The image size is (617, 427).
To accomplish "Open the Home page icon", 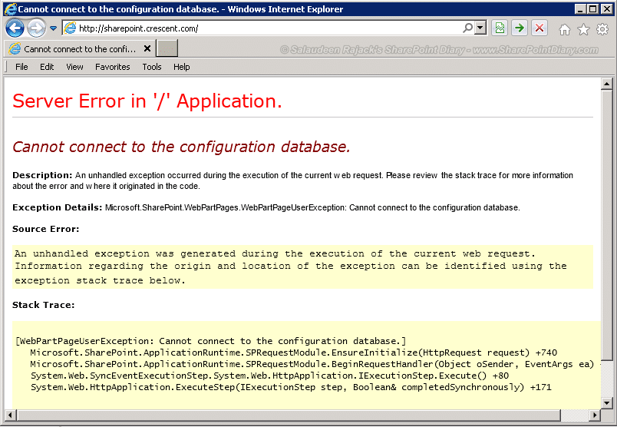I will pyautogui.click(x=565, y=29).
